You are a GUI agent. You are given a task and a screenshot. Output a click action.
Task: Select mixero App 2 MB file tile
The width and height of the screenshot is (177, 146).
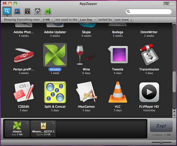(x=17, y=129)
